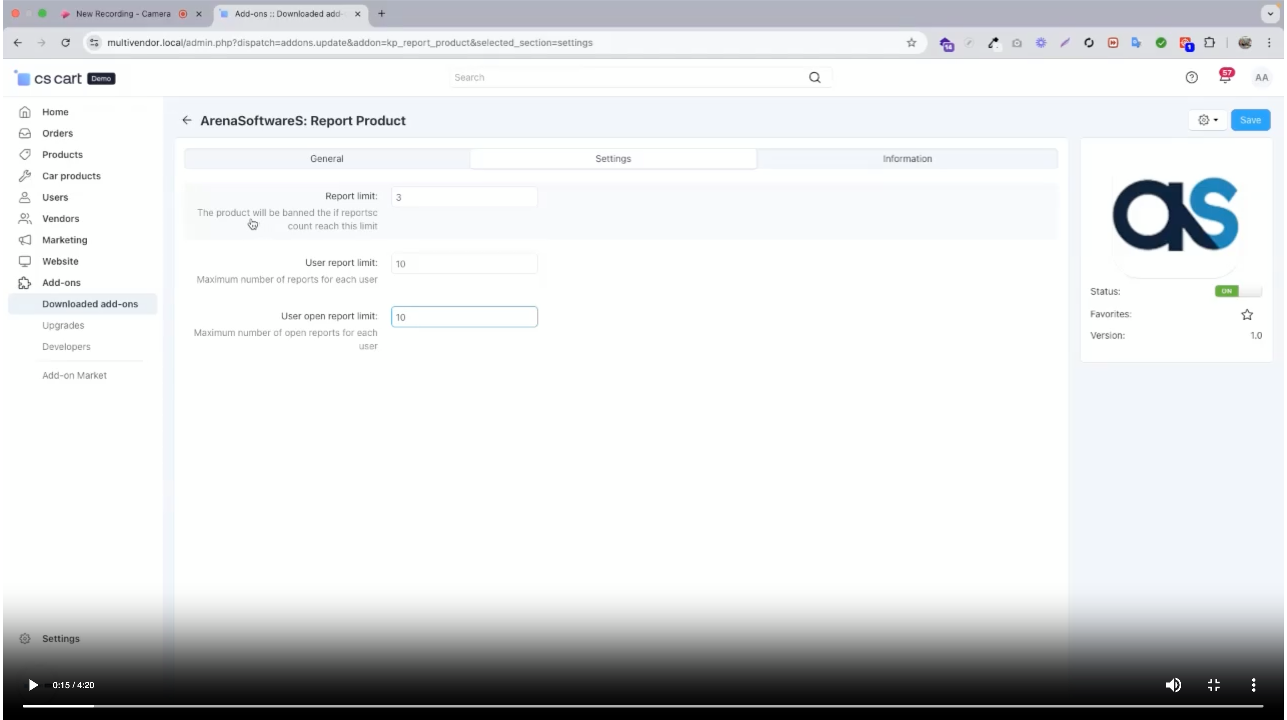Open gear dropdown next to Save
The image size is (1287, 720).
coord(1207,120)
